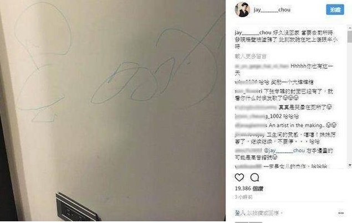
Task: Click the comments scrollbar thumb
Action: pyautogui.click(x=350, y=37)
